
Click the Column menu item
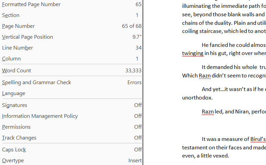click(12, 59)
